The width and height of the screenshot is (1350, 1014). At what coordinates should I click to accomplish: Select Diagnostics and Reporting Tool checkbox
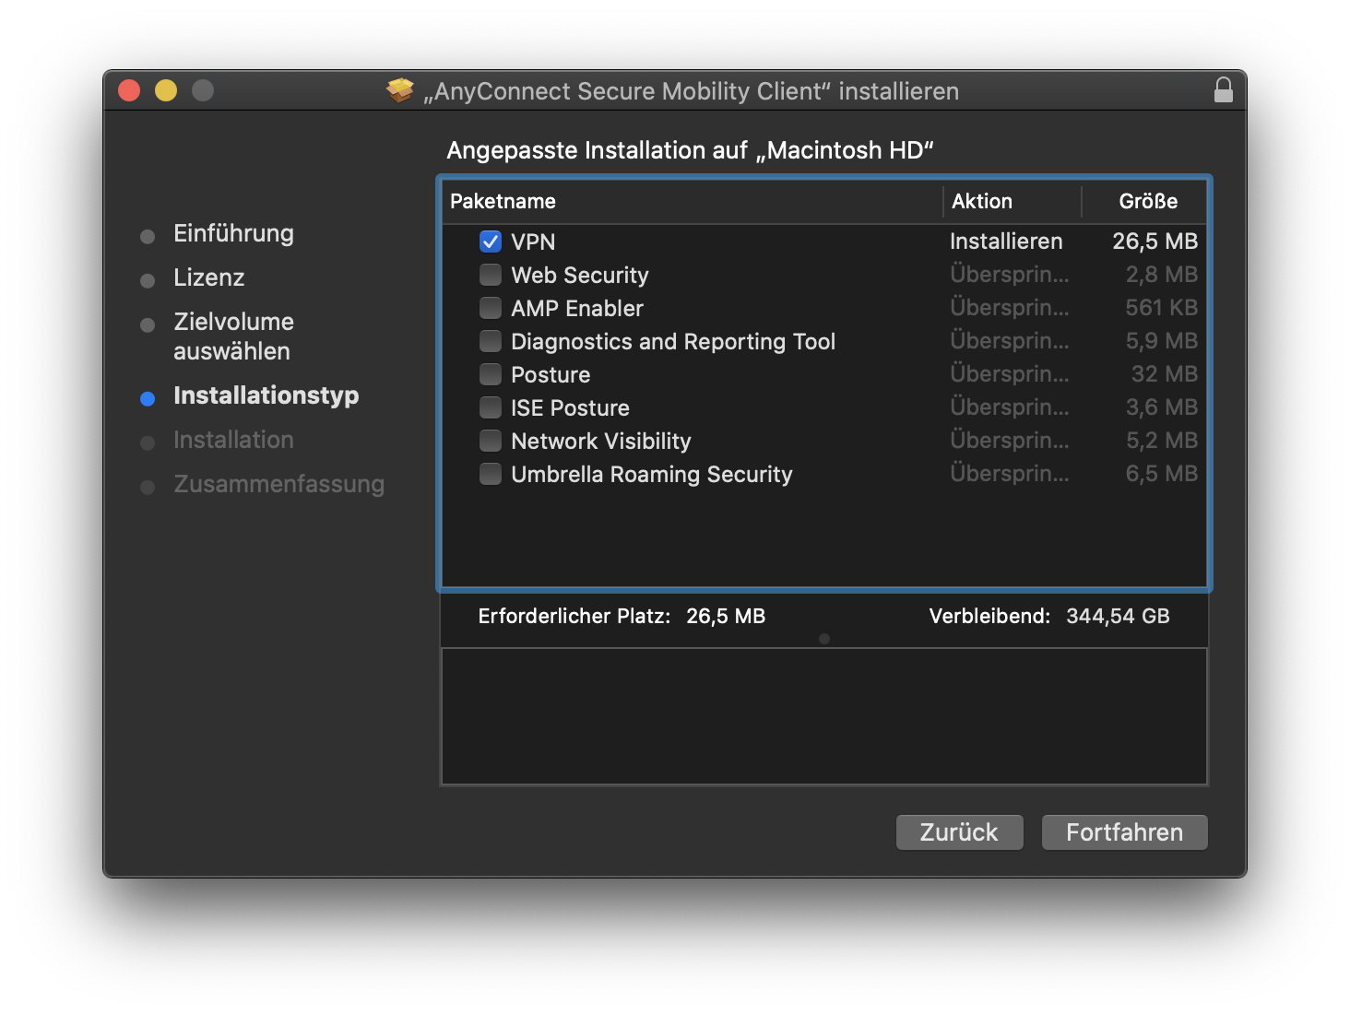(491, 341)
